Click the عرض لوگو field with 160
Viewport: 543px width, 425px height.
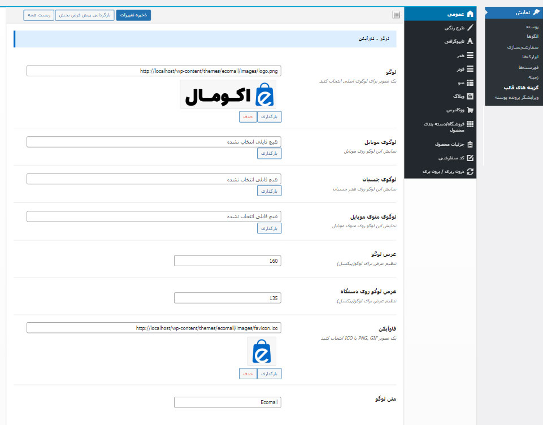228,261
